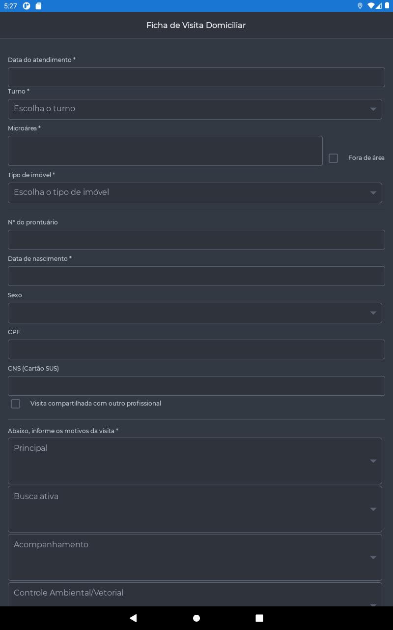Expand the Principal visit reason dropdown
This screenshot has height=630, width=393.
pyautogui.click(x=195, y=461)
